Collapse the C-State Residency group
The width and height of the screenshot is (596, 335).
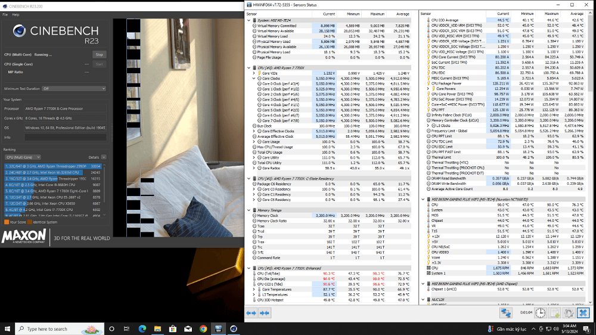(x=249, y=179)
